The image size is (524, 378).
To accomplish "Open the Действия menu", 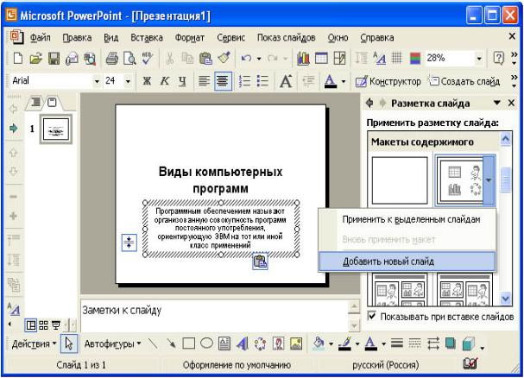I will [x=34, y=343].
